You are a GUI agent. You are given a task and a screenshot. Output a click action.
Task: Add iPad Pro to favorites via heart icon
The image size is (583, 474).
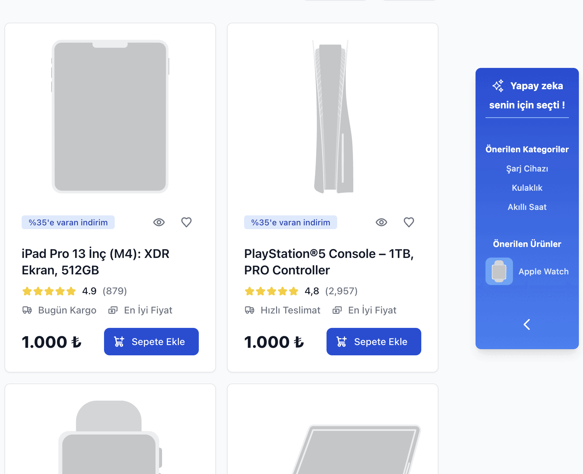[186, 222]
